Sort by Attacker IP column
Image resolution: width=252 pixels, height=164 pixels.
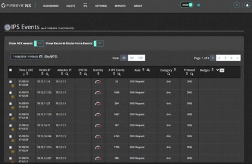pyautogui.click(x=62, y=74)
